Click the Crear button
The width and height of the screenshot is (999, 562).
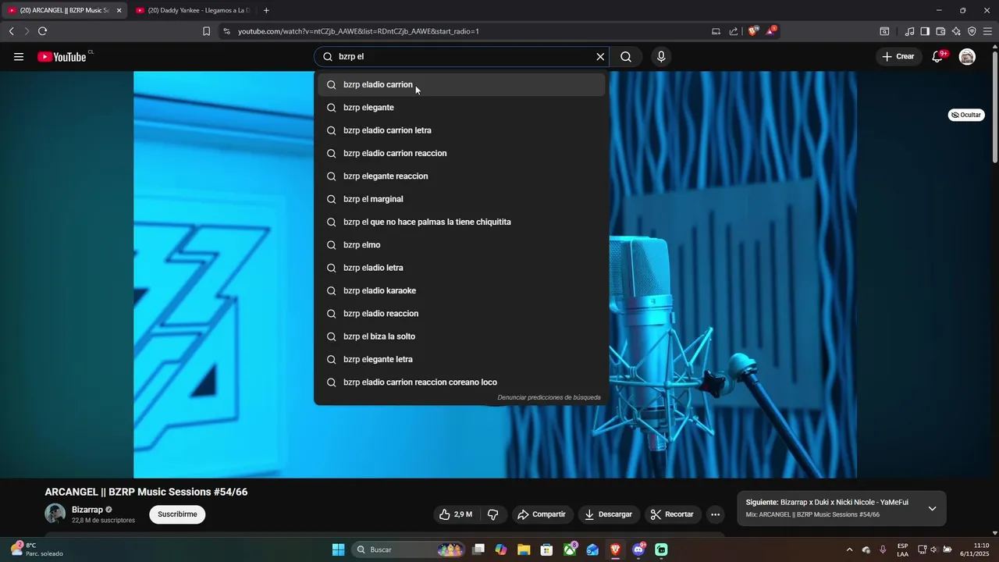(x=898, y=57)
